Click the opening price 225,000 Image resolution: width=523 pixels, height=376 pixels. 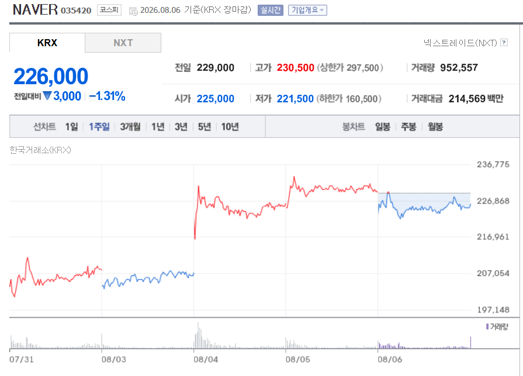click(x=216, y=99)
